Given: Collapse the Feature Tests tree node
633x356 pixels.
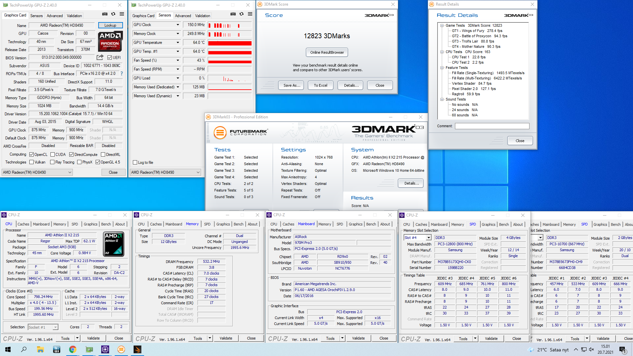Looking at the screenshot, I should (442, 68).
